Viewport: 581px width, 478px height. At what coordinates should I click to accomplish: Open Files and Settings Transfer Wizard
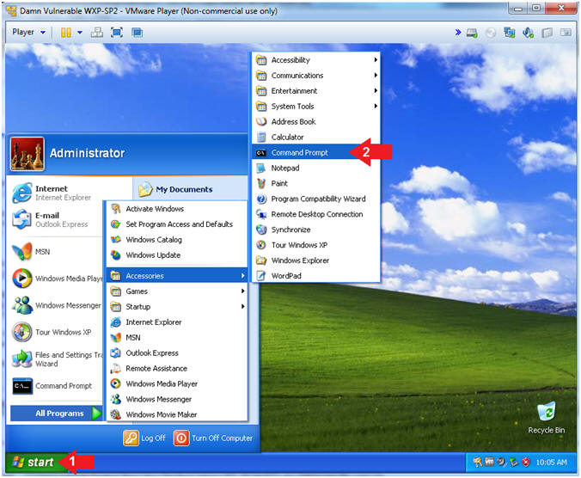tap(56, 359)
